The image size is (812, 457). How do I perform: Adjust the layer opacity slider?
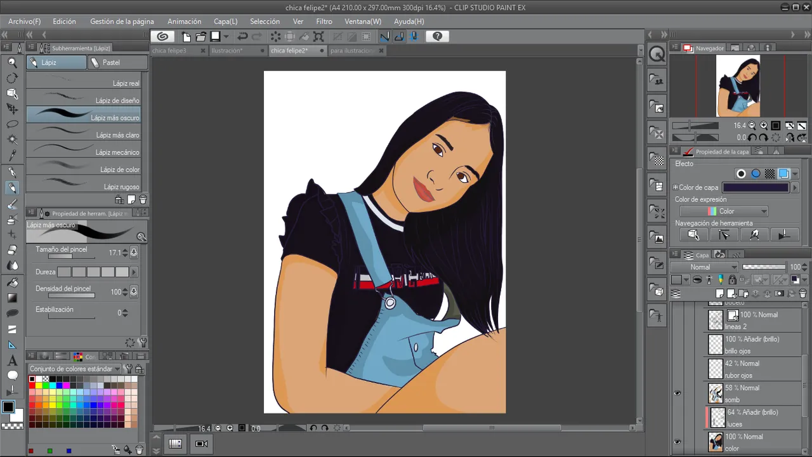(x=764, y=267)
